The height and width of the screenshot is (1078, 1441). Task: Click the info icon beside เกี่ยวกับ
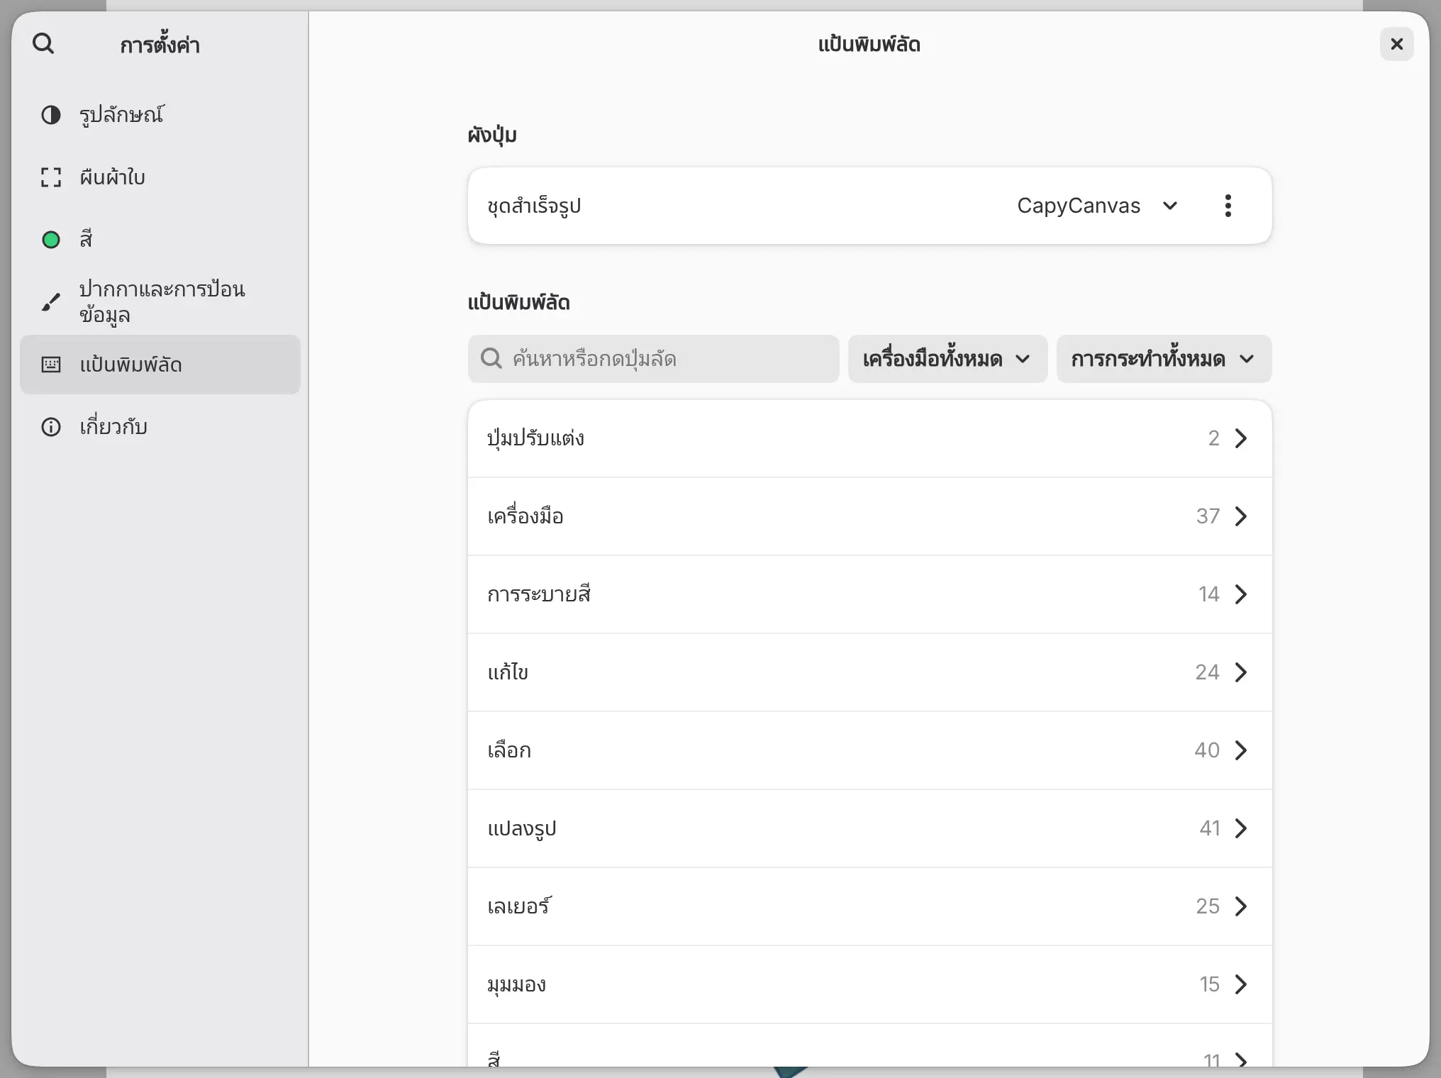[51, 427]
